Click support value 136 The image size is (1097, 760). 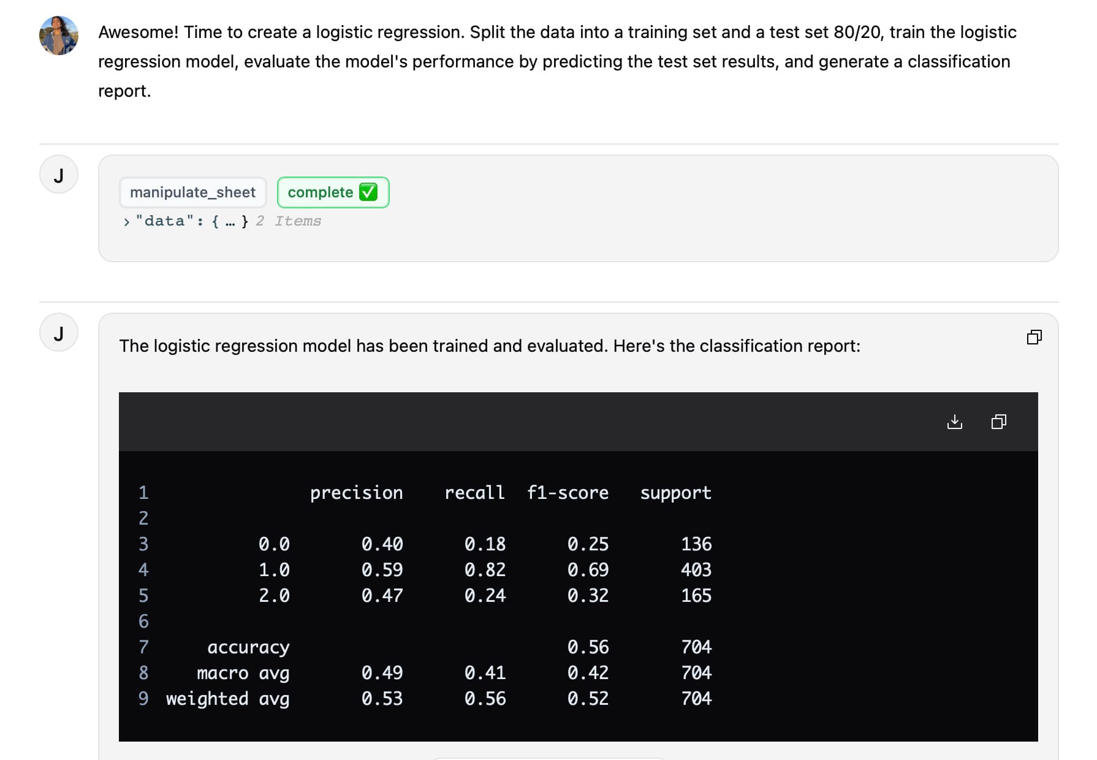pos(697,544)
